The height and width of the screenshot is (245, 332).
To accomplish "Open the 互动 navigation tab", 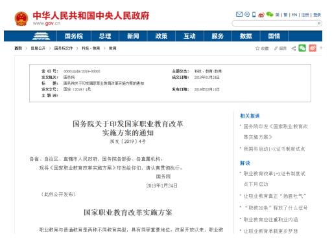I will [189, 36].
